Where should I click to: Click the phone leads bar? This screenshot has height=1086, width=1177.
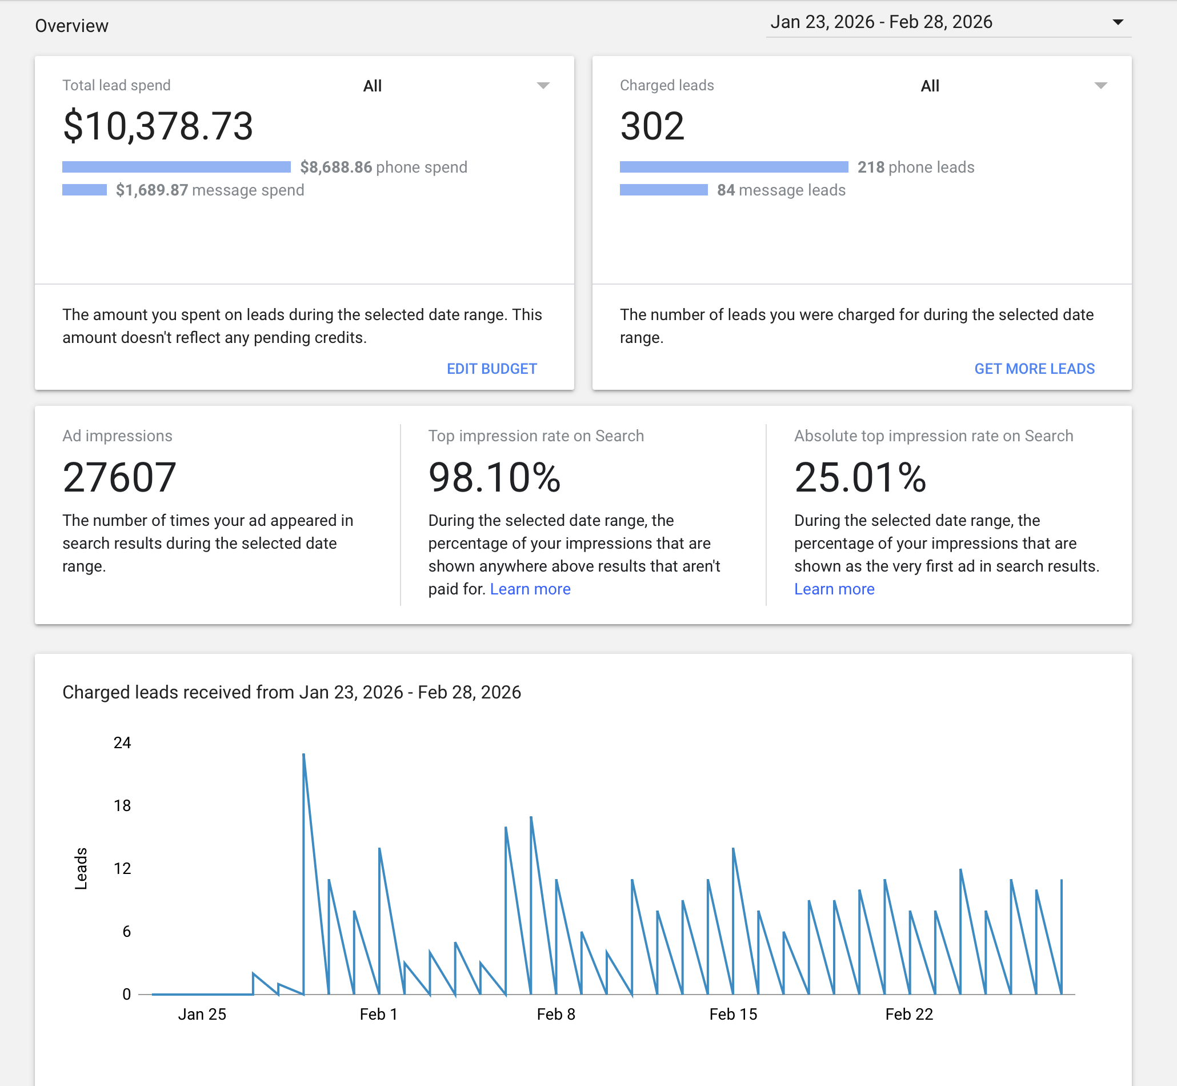(x=733, y=167)
